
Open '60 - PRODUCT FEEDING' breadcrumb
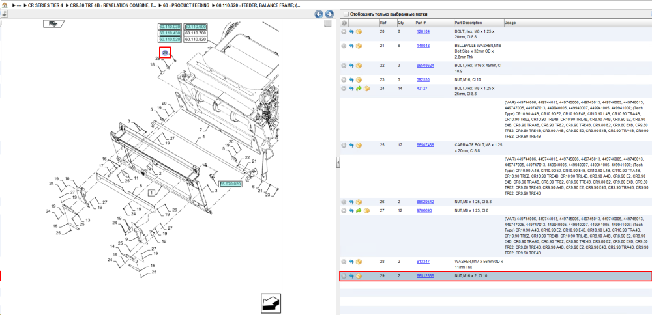(186, 5)
